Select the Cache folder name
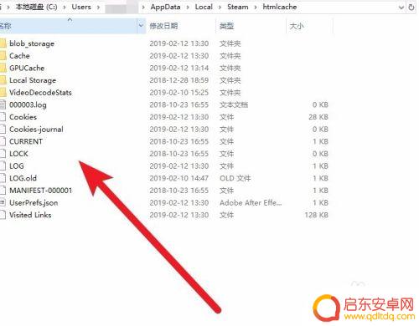The height and width of the screenshot is (326, 419). coord(19,56)
